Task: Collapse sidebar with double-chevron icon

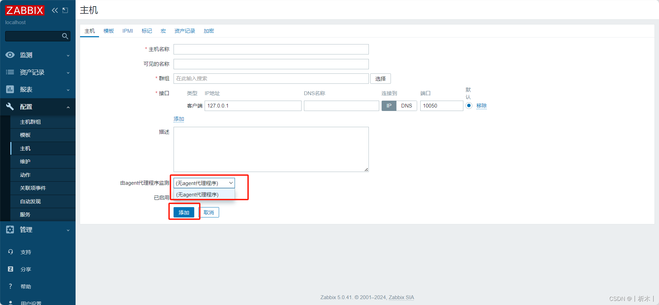Action: coord(55,10)
